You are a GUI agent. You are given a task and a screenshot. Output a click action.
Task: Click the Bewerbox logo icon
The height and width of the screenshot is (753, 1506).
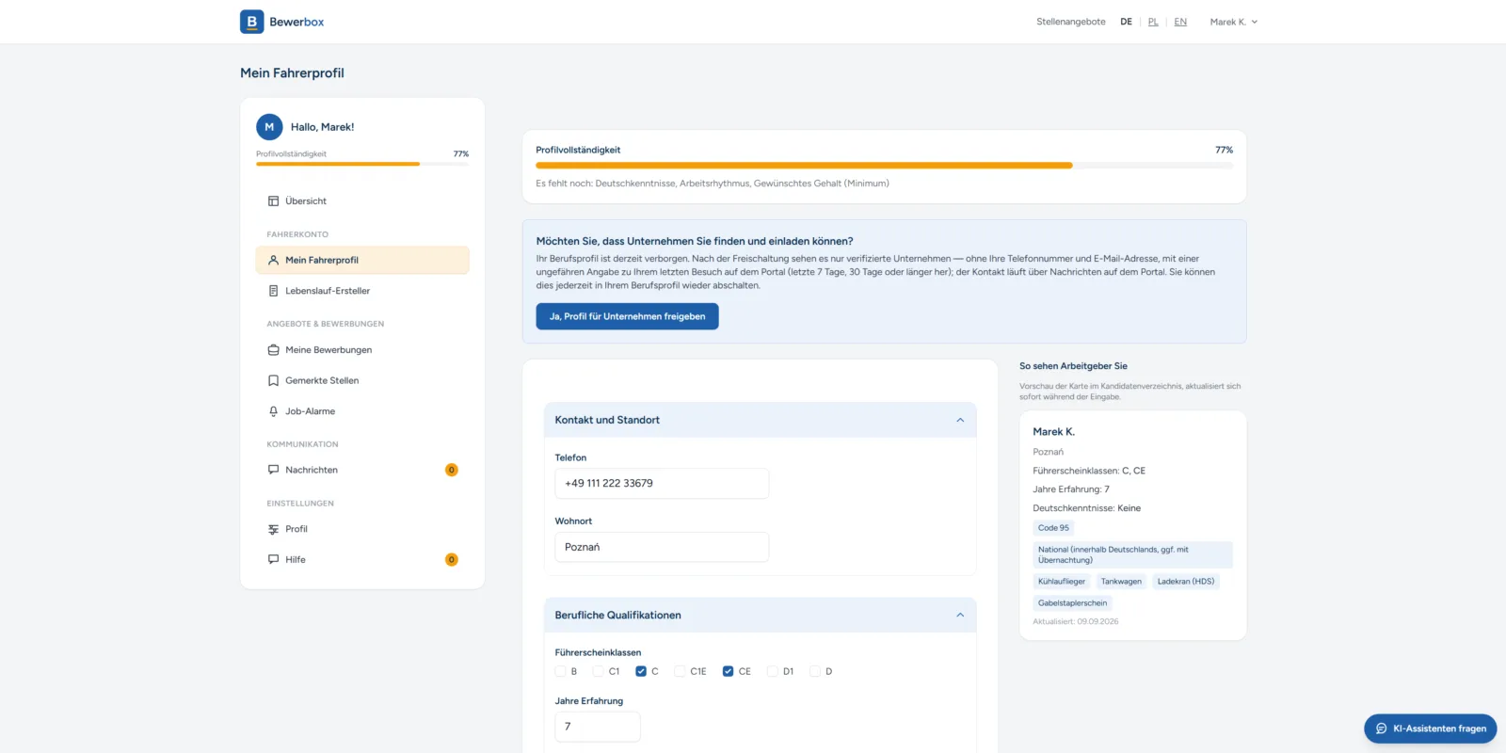coord(251,22)
